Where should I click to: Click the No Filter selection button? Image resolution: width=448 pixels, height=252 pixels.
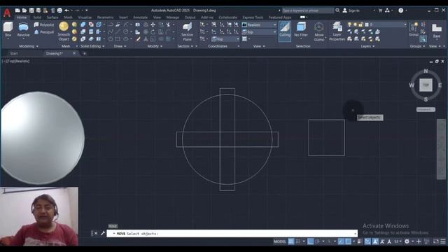click(x=301, y=30)
